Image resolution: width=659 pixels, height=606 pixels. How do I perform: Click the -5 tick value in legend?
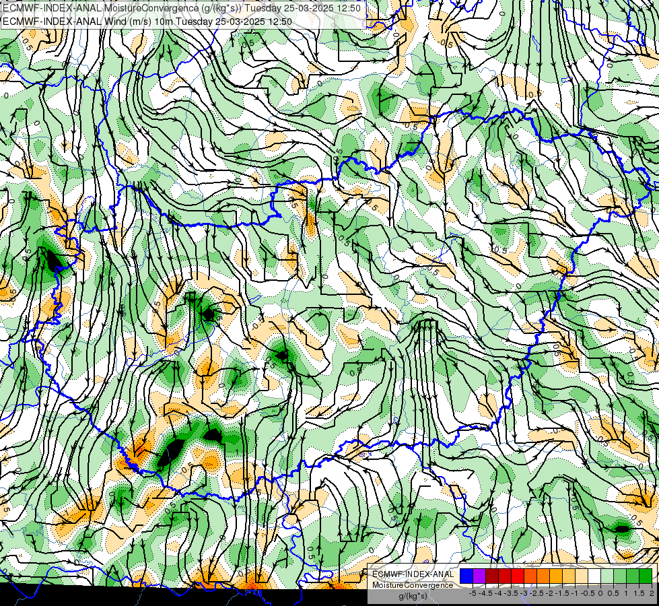point(473,593)
